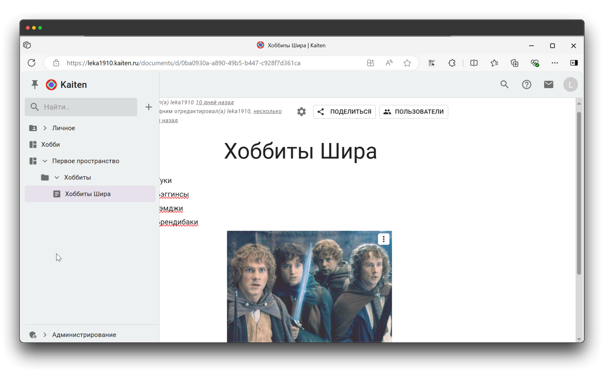Click the Пользователи button
Viewport: 604px width, 372px height.
coord(413,112)
